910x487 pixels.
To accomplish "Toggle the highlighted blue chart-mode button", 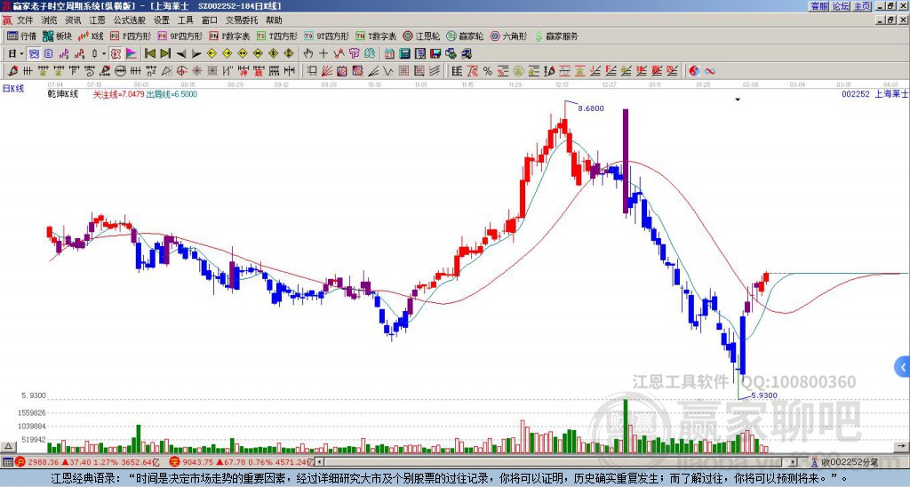I will click(35, 54).
